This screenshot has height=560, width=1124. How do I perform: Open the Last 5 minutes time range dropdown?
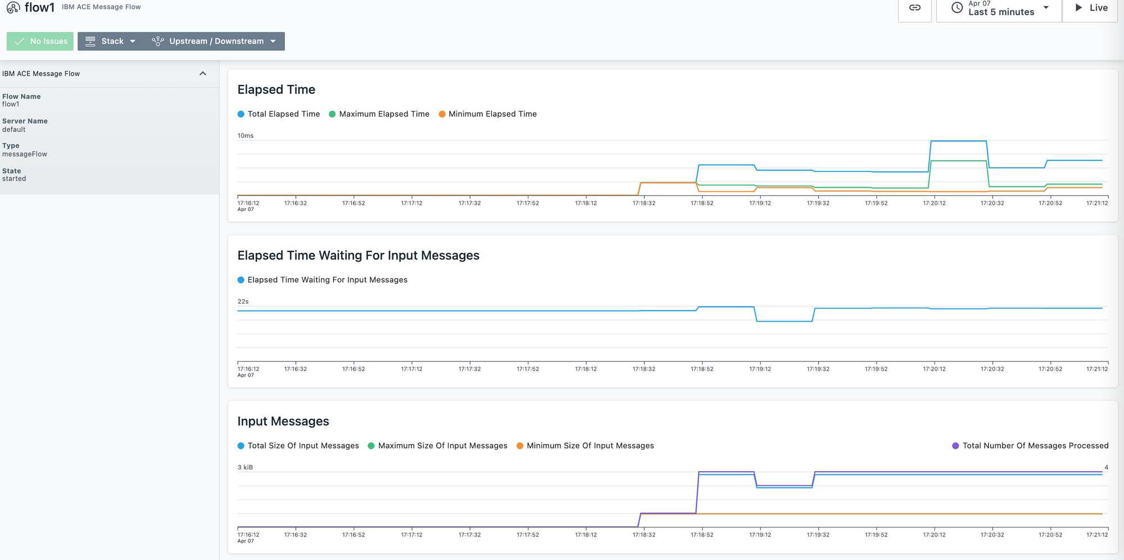[999, 8]
